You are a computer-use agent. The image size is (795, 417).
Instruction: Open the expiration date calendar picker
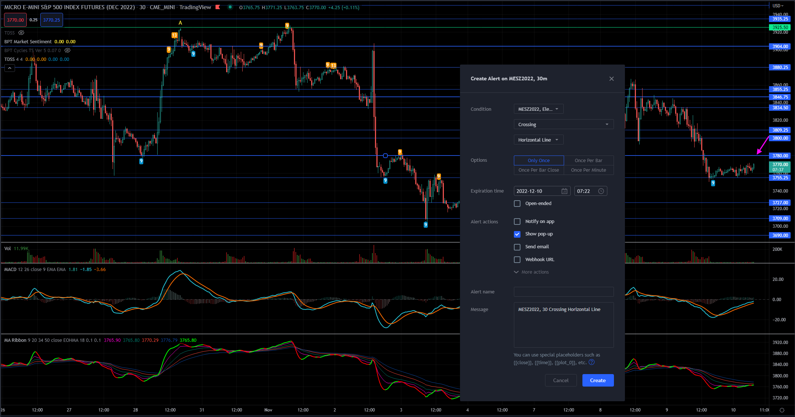pyautogui.click(x=564, y=191)
